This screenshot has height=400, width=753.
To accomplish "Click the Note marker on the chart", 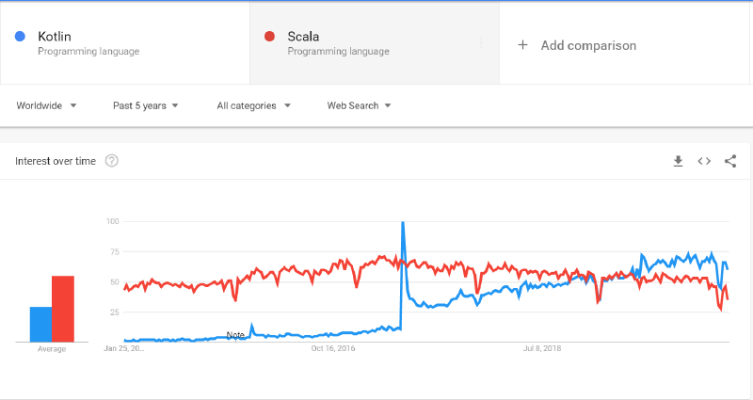I will (235, 335).
